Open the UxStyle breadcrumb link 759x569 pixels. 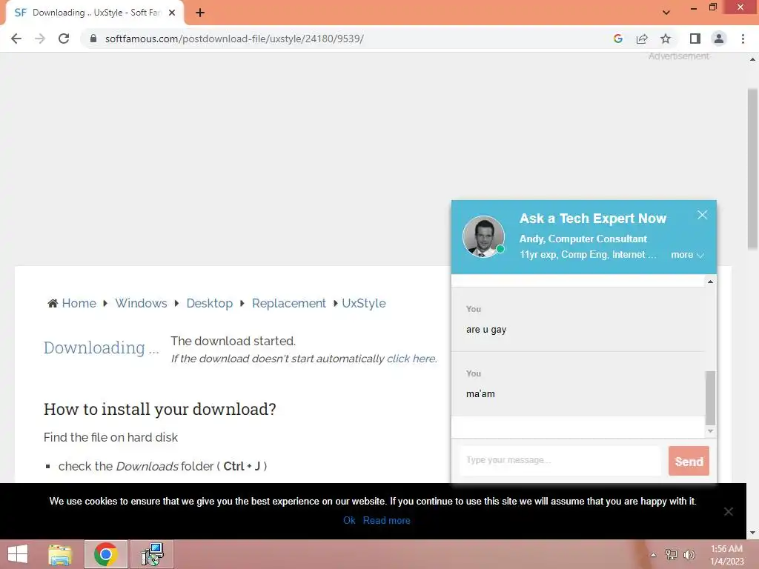coord(364,303)
